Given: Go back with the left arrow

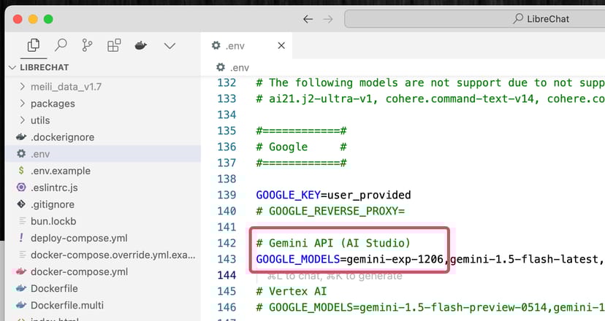Looking at the screenshot, I should tap(308, 19).
